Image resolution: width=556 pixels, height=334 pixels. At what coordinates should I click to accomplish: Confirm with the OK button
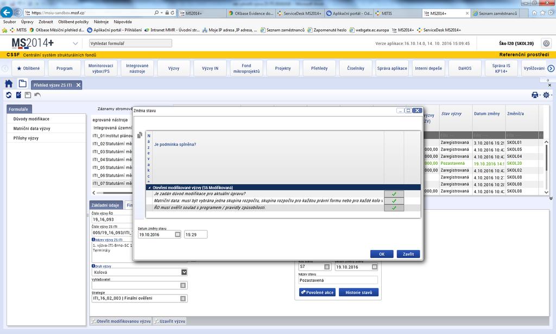(382, 254)
